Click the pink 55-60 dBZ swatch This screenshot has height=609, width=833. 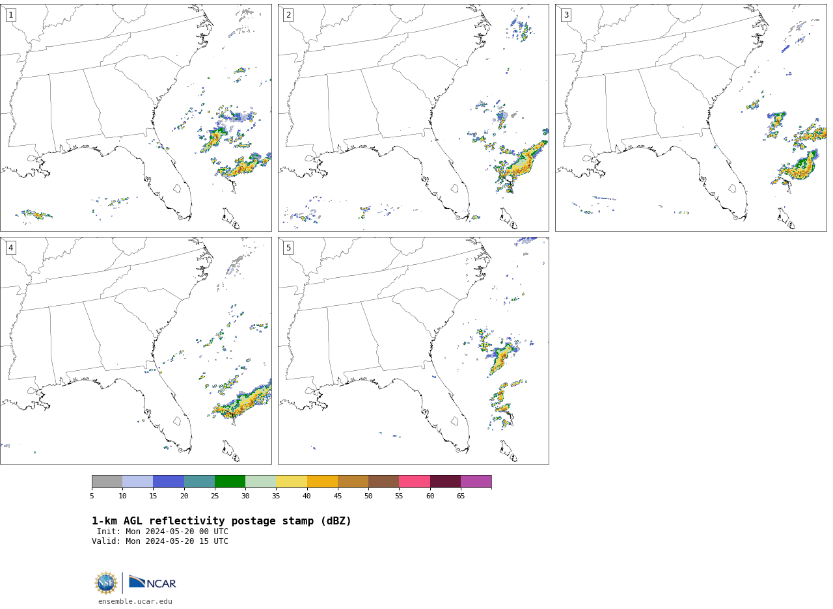[x=415, y=481]
